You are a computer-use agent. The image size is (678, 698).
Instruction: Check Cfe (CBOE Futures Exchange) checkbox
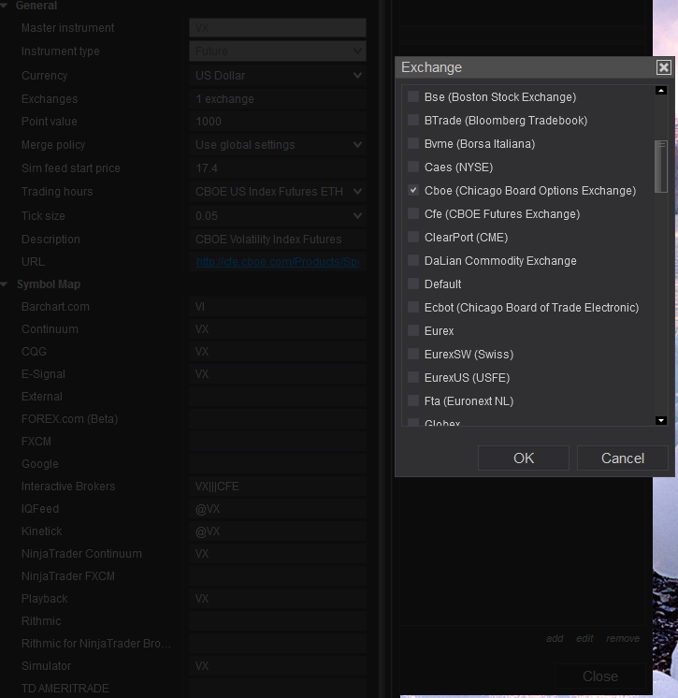413,213
